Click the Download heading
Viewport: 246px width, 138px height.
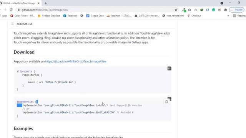pyautogui.click(x=24, y=52)
